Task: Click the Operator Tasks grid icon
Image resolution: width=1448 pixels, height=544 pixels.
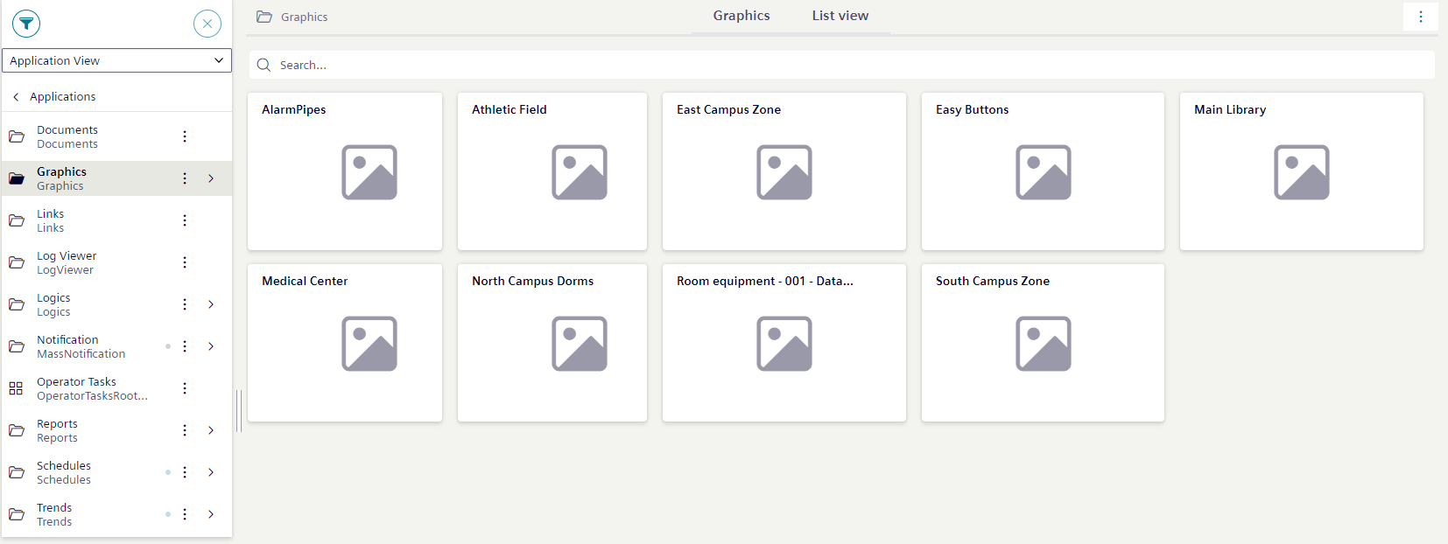Action: coord(16,388)
